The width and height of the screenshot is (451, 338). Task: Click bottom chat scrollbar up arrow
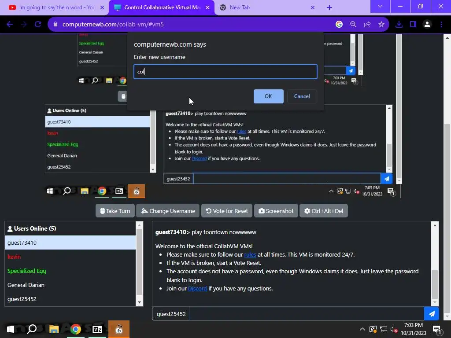435,225
